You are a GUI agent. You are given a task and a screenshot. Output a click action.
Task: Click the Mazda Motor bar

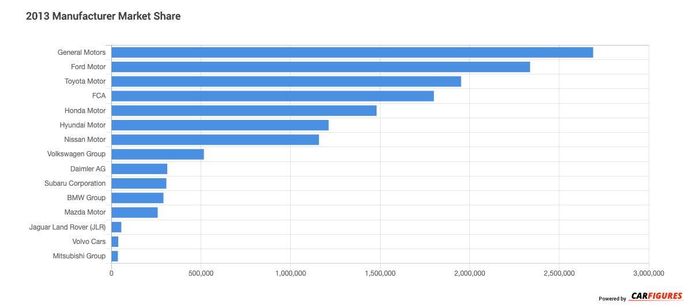[x=134, y=212]
